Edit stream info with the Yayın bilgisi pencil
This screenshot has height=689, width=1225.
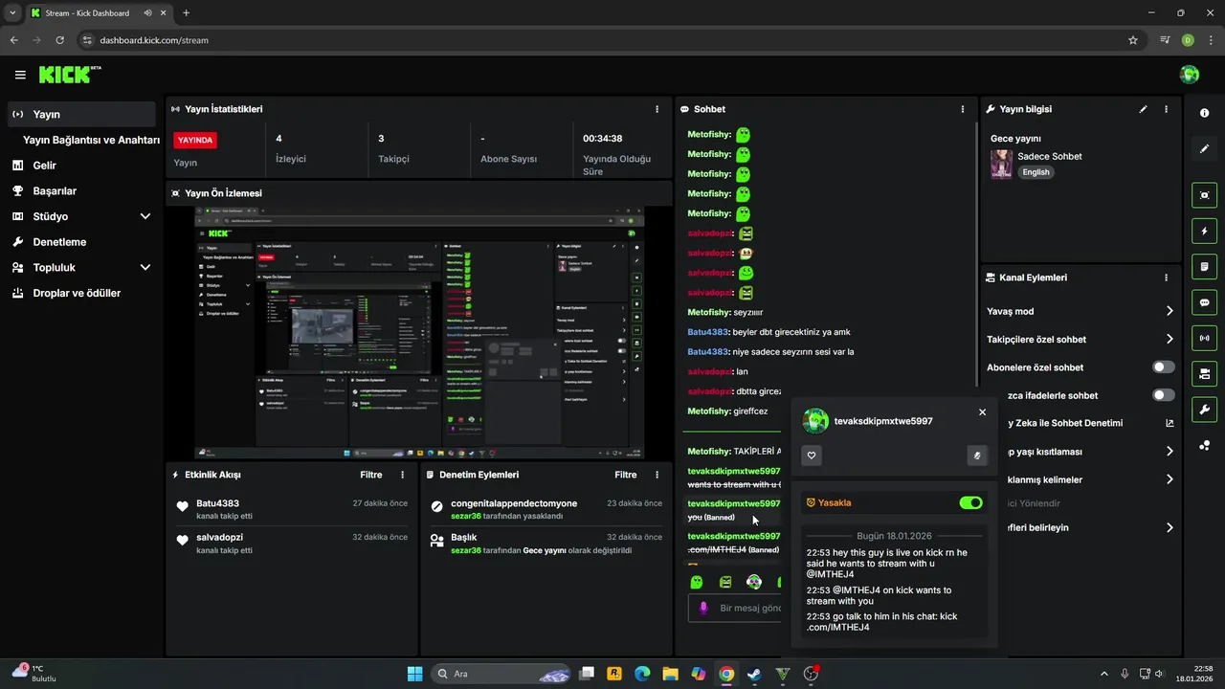pyautogui.click(x=1143, y=109)
